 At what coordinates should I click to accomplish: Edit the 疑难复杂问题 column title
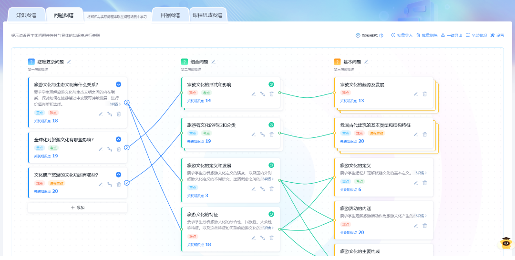click(69, 62)
